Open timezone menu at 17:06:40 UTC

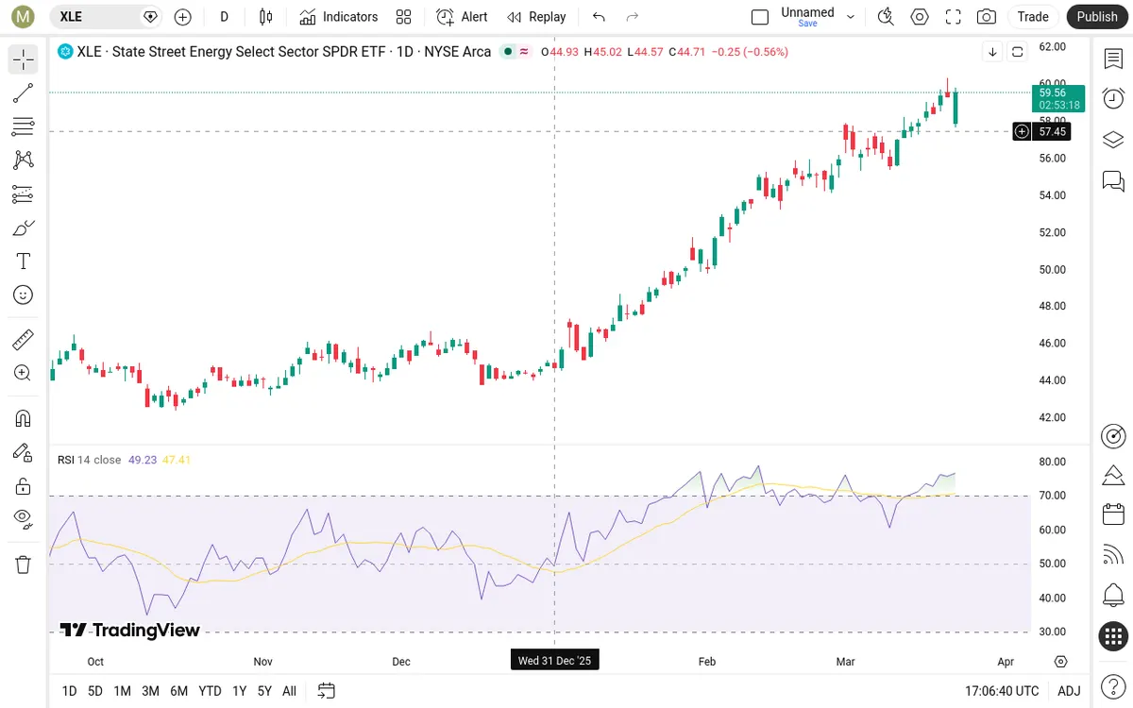point(1002,691)
